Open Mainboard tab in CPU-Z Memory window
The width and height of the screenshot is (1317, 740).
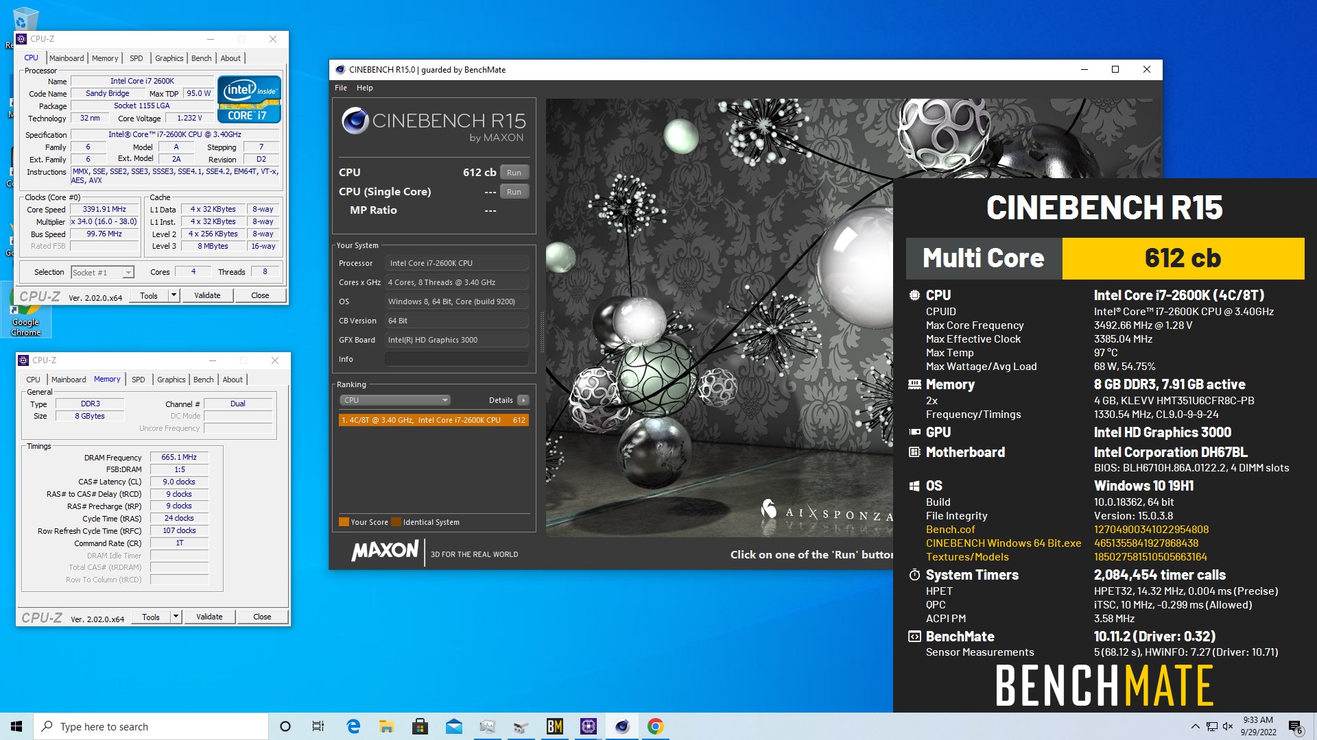click(69, 380)
